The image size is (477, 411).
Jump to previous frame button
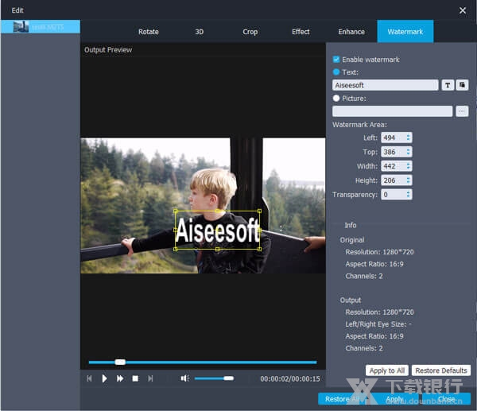click(x=89, y=378)
